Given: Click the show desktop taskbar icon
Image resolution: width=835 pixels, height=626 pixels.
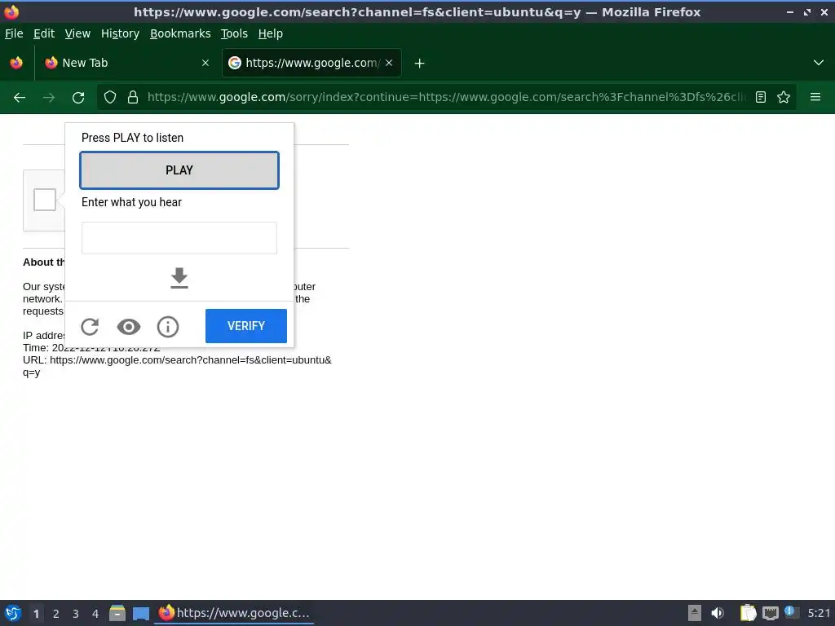Looking at the screenshot, I should [x=140, y=614].
